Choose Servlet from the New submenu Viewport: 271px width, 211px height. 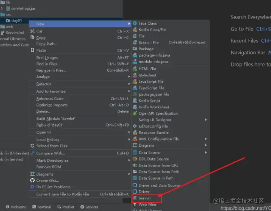147,198
